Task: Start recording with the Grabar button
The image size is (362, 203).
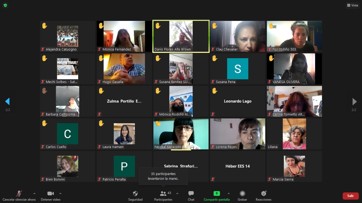Action: (x=242, y=194)
